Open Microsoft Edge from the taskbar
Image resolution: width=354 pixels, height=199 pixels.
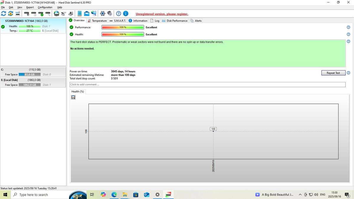pyautogui.click(x=114, y=195)
